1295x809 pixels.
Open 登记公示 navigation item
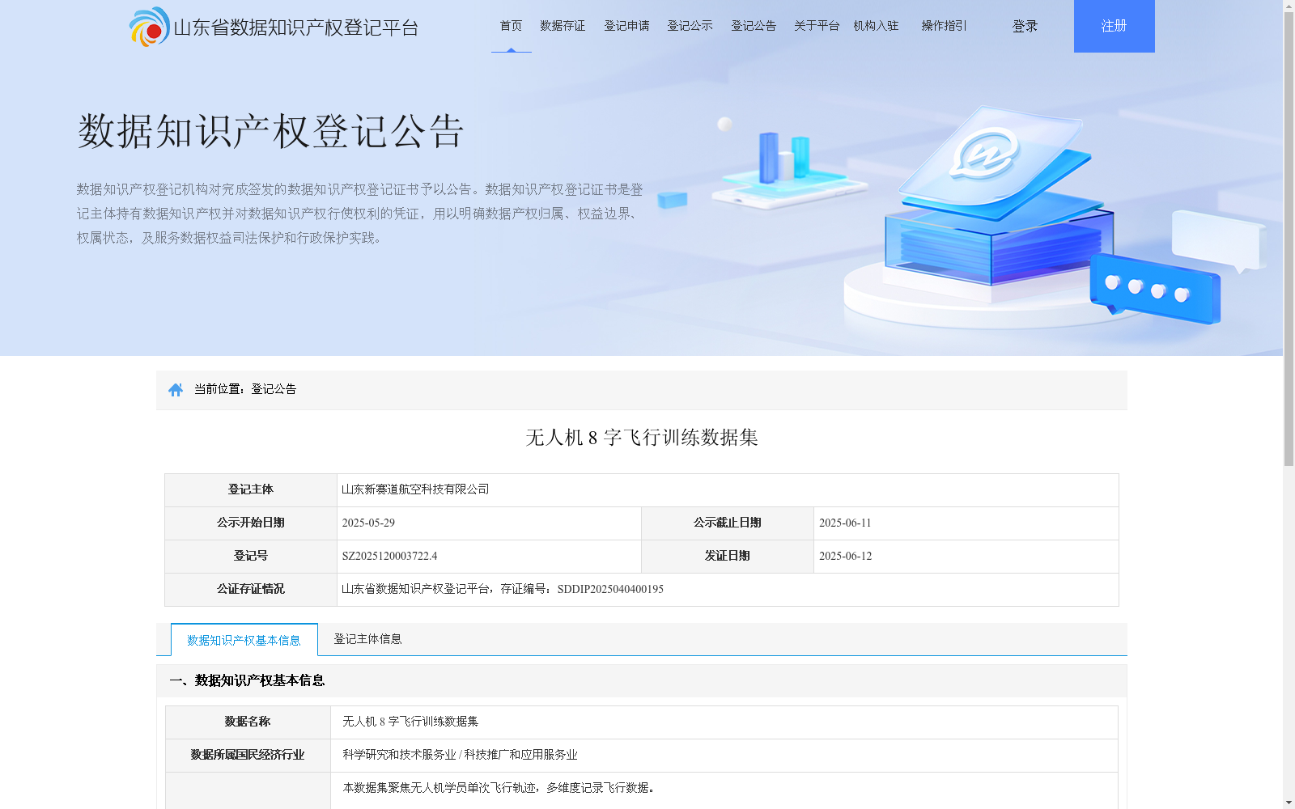point(690,26)
